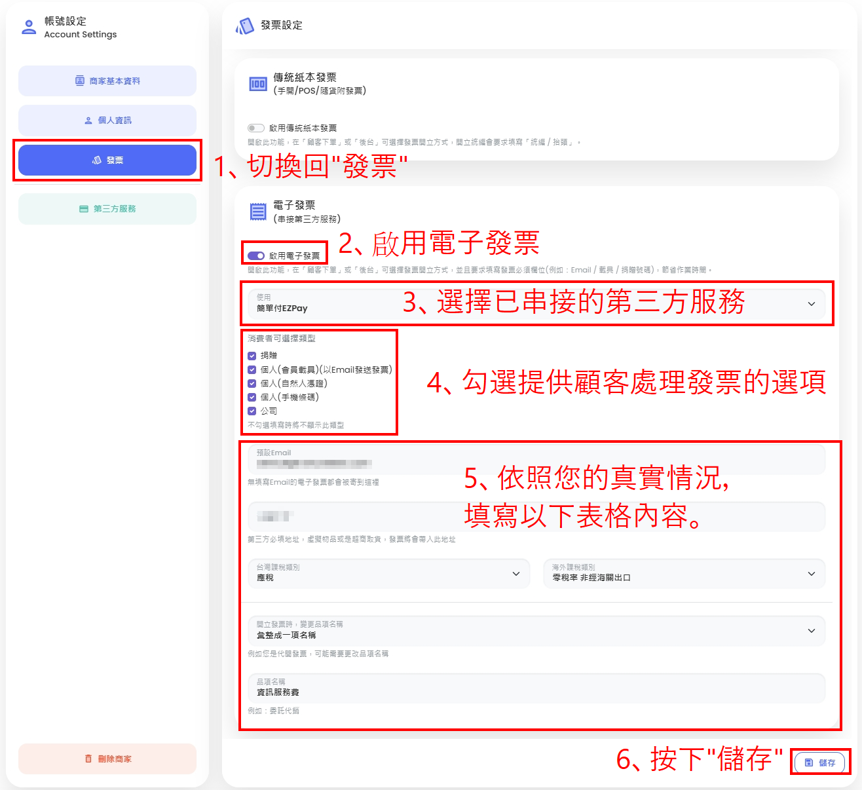Open 第三方服務 third-party services tab
The image size is (862, 790).
107,209
